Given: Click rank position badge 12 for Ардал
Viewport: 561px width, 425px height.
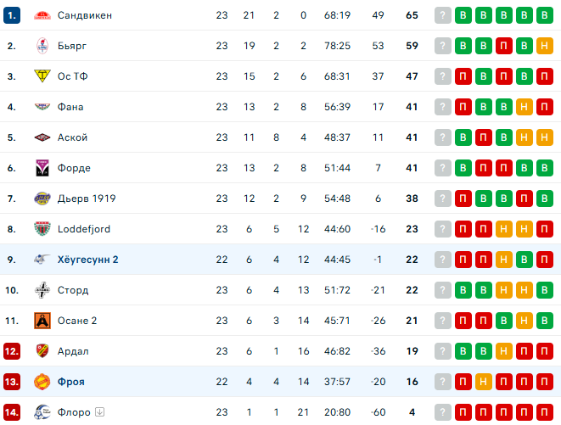Looking at the screenshot, I should (12, 351).
